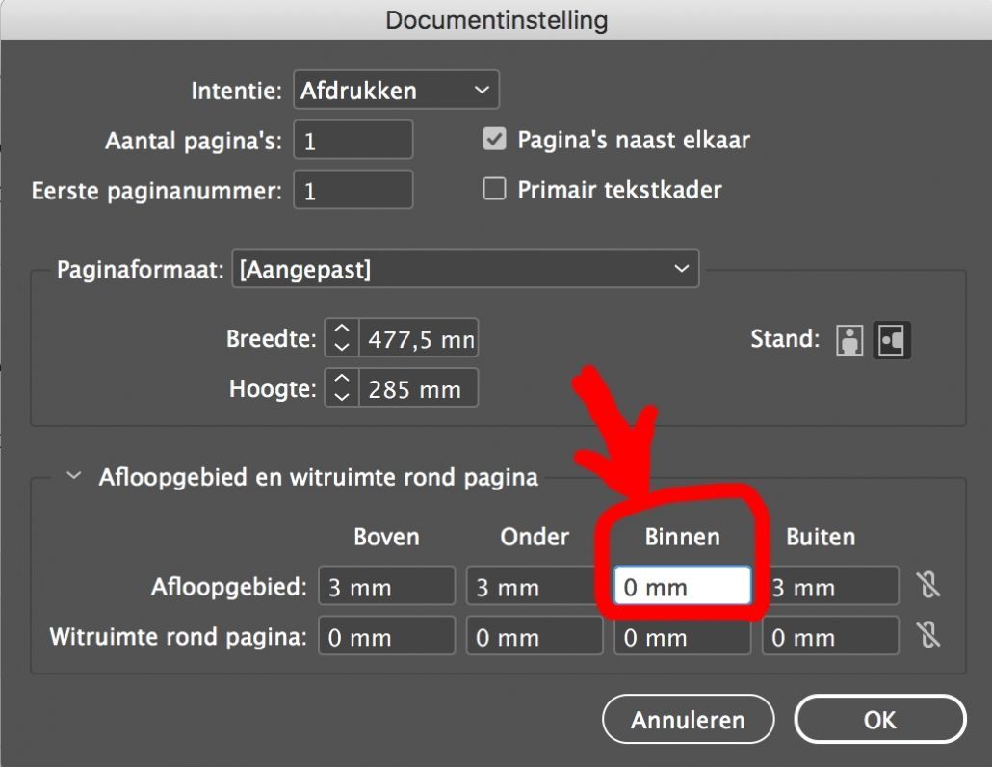Enable the Primair tekstkader checkbox
Image resolution: width=992 pixels, height=767 pixels.
pos(494,189)
